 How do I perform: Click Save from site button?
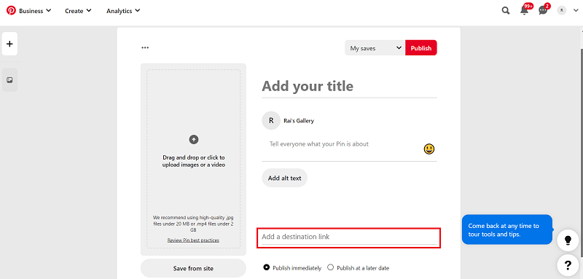click(x=193, y=268)
